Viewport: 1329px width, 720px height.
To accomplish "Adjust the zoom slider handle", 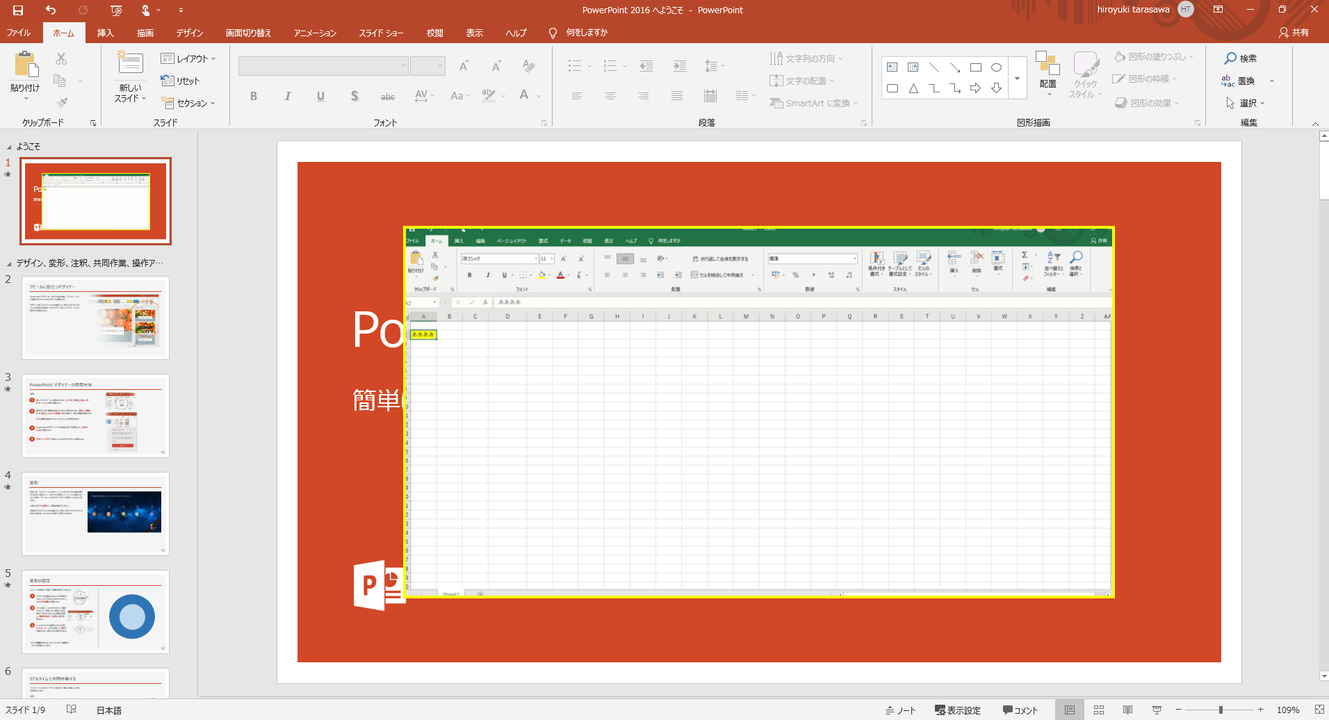I will click(1221, 710).
